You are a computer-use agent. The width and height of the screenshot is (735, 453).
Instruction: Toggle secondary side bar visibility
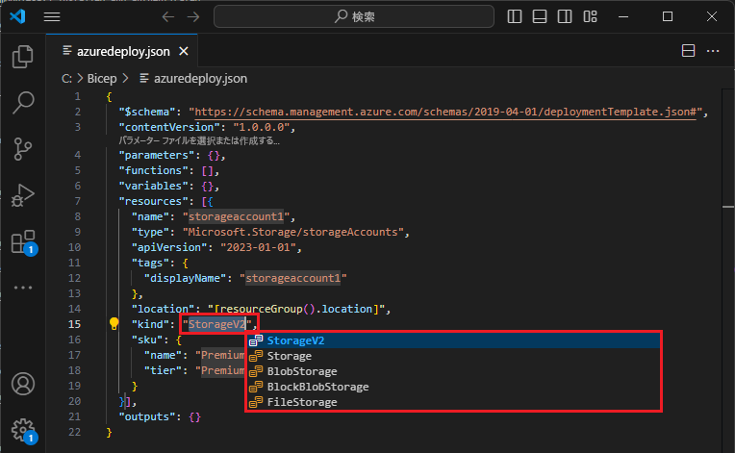tap(565, 17)
